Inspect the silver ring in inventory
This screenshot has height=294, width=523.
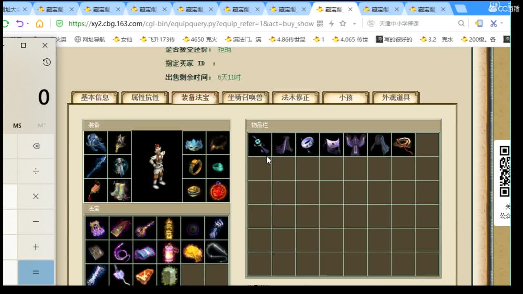pyautogui.click(x=308, y=145)
